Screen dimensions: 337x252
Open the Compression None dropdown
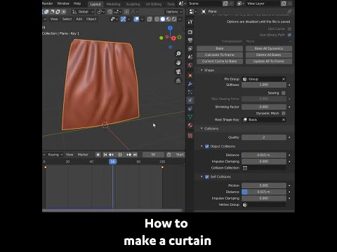(x=269, y=41)
